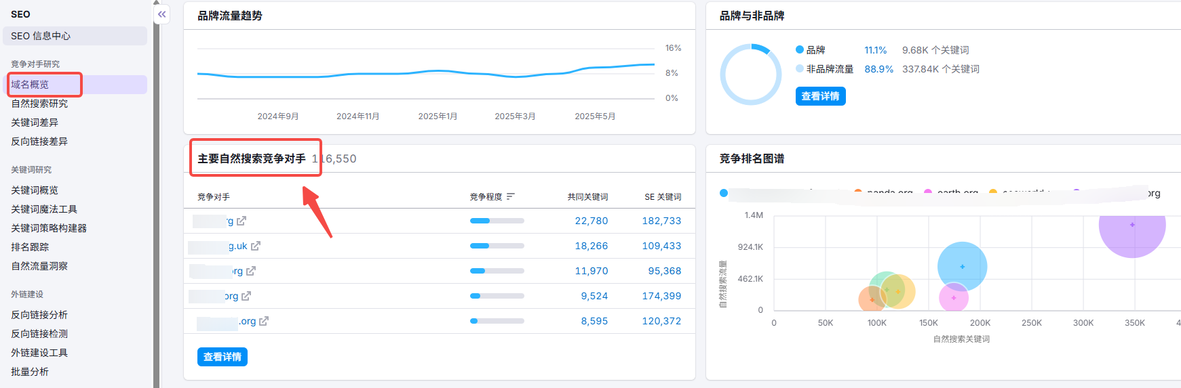This screenshot has height=388, width=1181.
Task: Select 关键词魔法工具 in the sidebar
Action: 44,209
